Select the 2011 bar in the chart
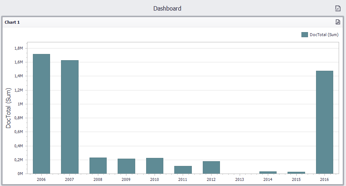This screenshot has width=346, height=186. (183, 170)
